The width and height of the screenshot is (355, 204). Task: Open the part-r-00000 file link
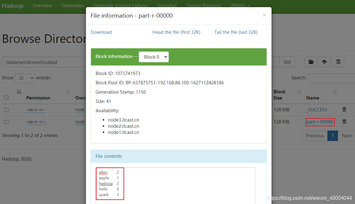click(319, 122)
